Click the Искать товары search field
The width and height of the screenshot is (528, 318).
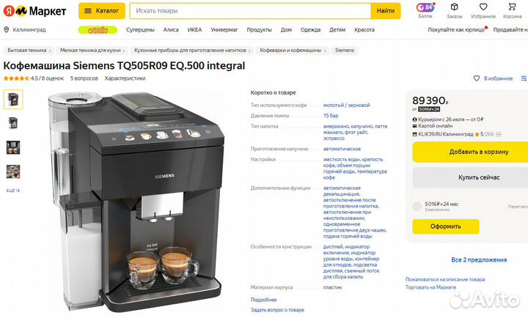point(250,11)
